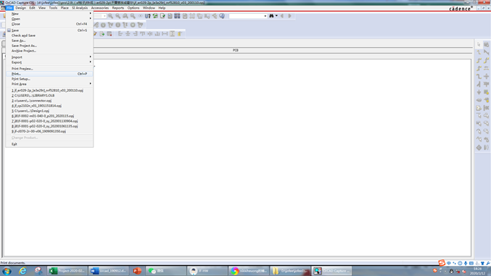Open Internet Explorer from taskbar

23,271
